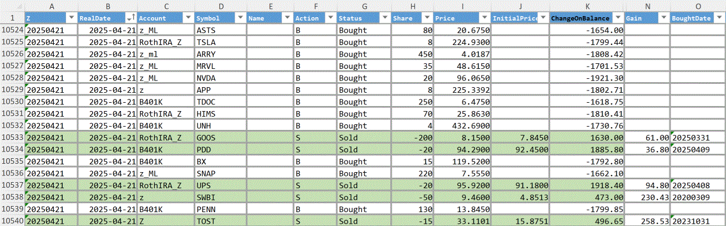Select the cell with gain 258.53
726x226 pixels.
[x=647, y=221]
